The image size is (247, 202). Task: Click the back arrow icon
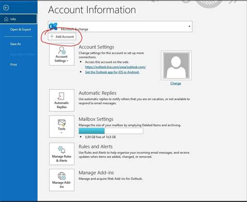click(x=6, y=8)
